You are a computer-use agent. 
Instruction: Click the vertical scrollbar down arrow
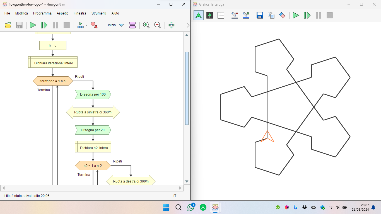(187, 181)
